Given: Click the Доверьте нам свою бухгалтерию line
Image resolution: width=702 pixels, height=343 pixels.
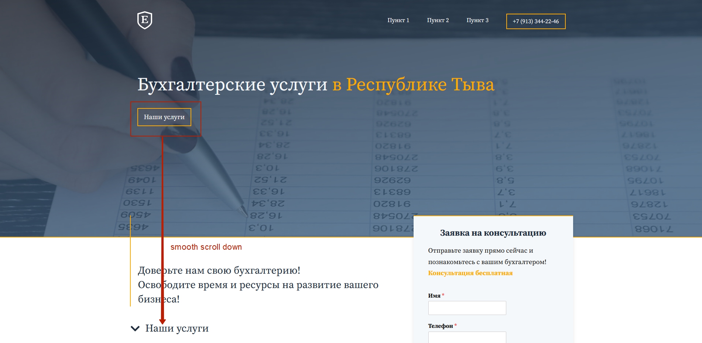Looking at the screenshot, I should click(x=219, y=270).
